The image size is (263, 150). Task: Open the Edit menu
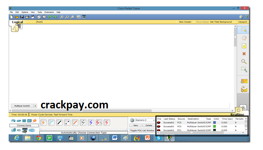(17, 12)
